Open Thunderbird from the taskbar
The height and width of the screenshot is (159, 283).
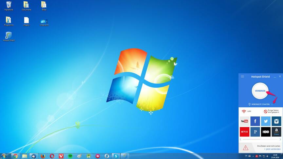pyautogui.click(x=33, y=156)
